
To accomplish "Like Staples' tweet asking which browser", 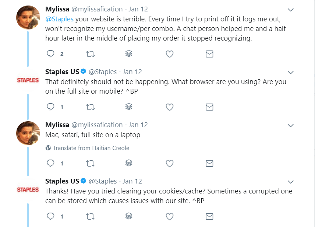I will coord(170,107).
